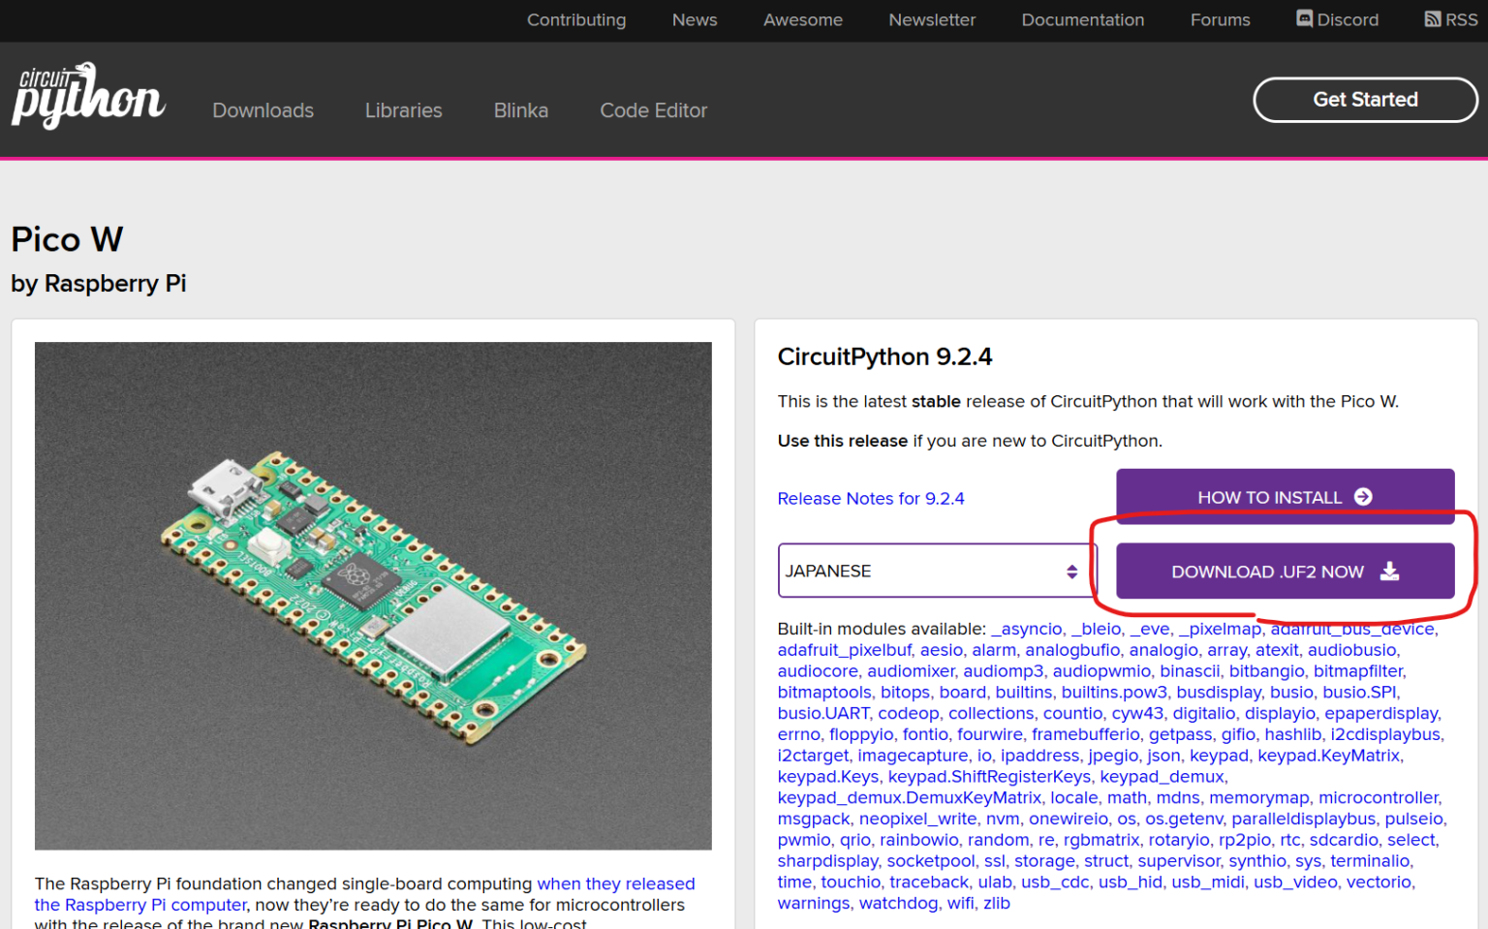
Task: Click DOWNLOAD .UF2 NOW
Action: coord(1269,572)
